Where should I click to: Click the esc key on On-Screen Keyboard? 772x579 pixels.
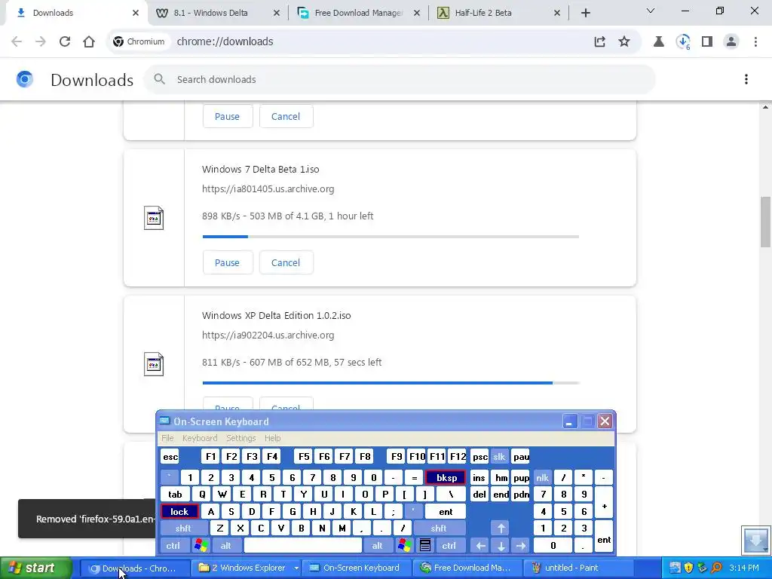(170, 456)
